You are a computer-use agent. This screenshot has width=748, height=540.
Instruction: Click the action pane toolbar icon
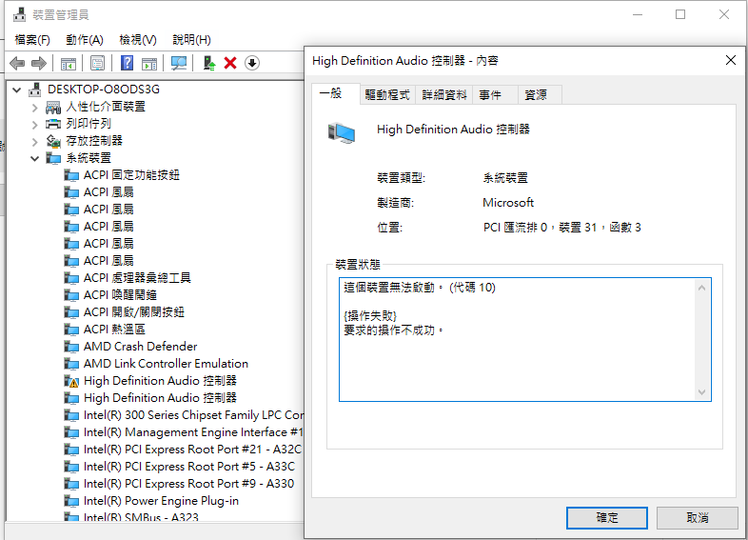(149, 63)
